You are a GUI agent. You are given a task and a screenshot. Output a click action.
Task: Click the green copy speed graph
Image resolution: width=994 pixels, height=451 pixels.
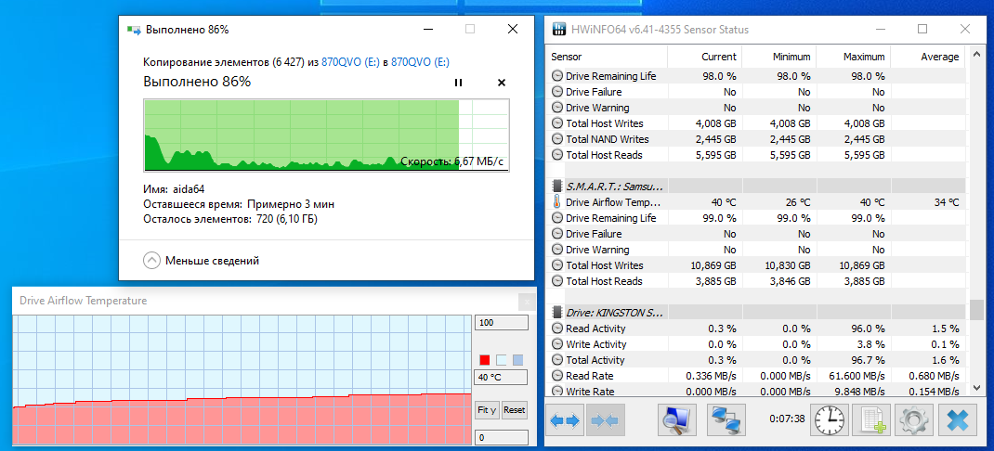(x=326, y=135)
